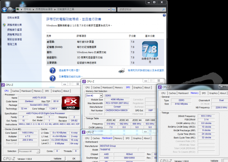228x162 pixels.
Task: Click the AMD FX Unlocked processor logo
Action: click(71, 103)
